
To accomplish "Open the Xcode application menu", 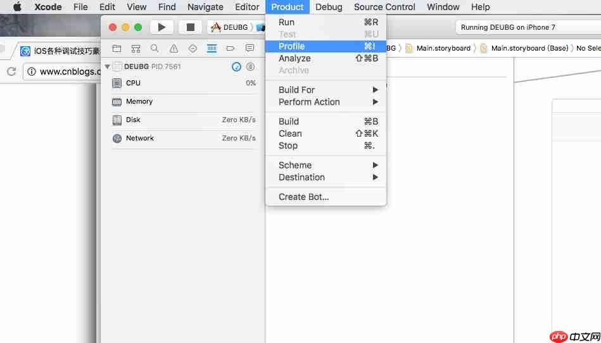I will (x=48, y=7).
